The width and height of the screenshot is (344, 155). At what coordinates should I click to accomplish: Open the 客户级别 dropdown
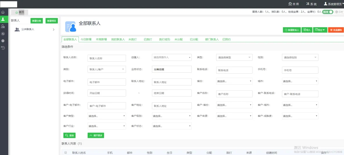(172, 116)
